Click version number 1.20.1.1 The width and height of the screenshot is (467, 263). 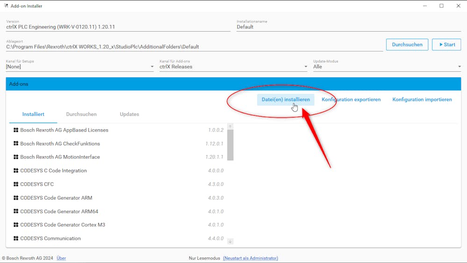pos(215,157)
